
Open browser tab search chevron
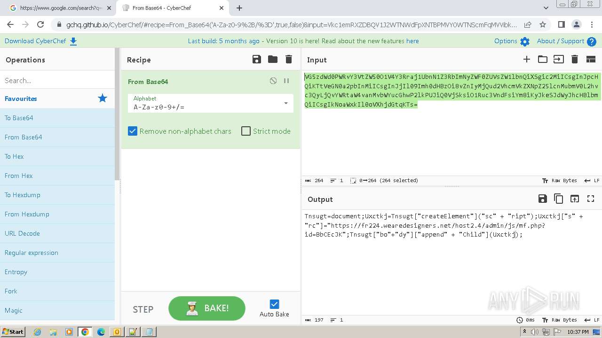pos(546,8)
